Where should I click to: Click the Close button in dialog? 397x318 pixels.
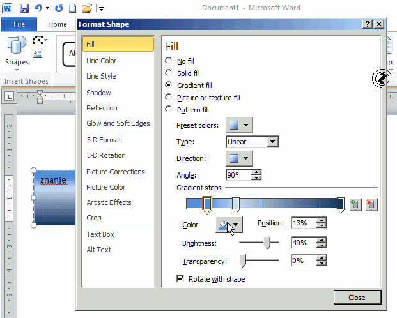(x=357, y=298)
